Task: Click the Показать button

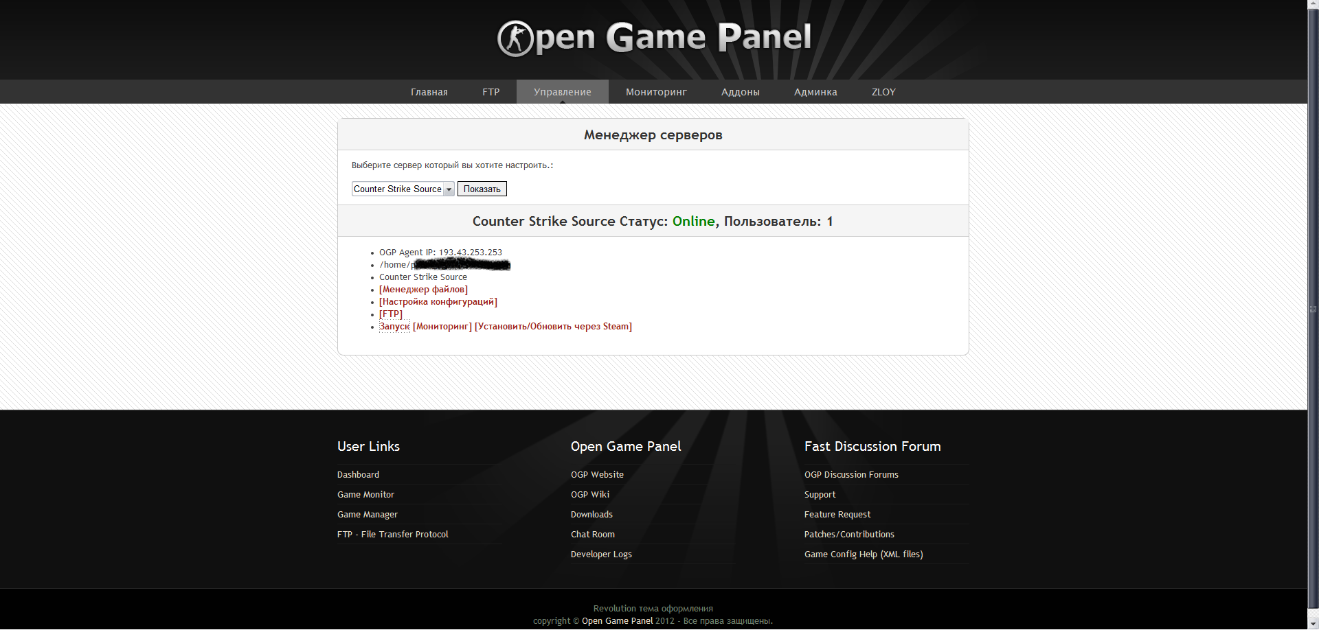Action: coord(482,189)
